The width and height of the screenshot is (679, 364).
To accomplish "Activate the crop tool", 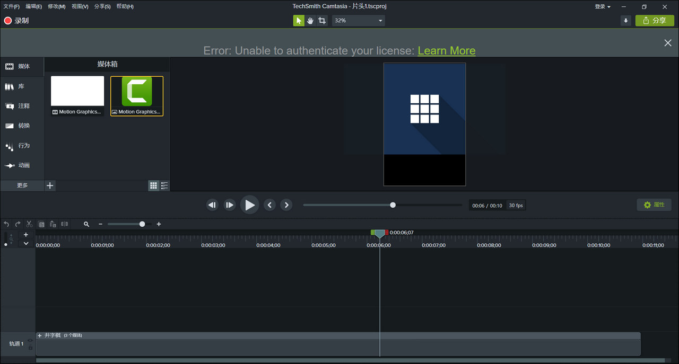I will coord(322,21).
